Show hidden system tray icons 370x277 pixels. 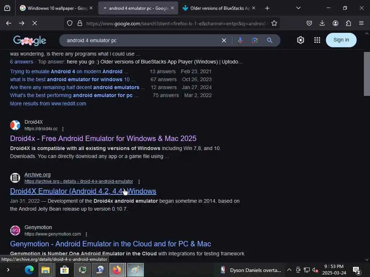click(289, 270)
